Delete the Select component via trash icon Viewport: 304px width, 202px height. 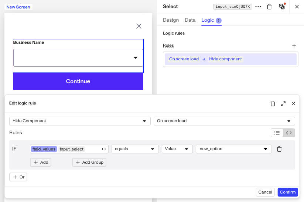pos(269,7)
